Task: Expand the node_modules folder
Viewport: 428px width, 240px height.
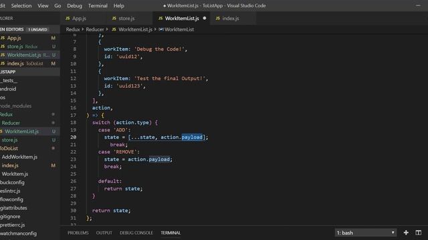Action: [29, 106]
